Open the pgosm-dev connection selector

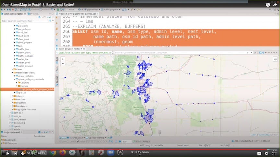coord(92,10)
